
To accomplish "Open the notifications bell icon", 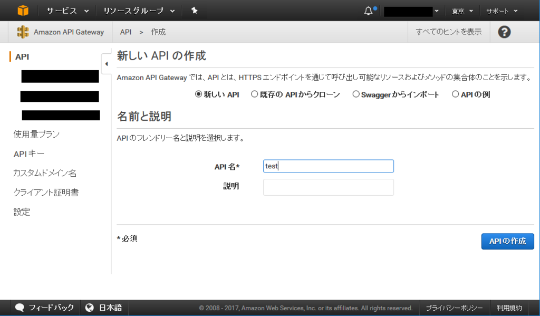I will coord(368,11).
